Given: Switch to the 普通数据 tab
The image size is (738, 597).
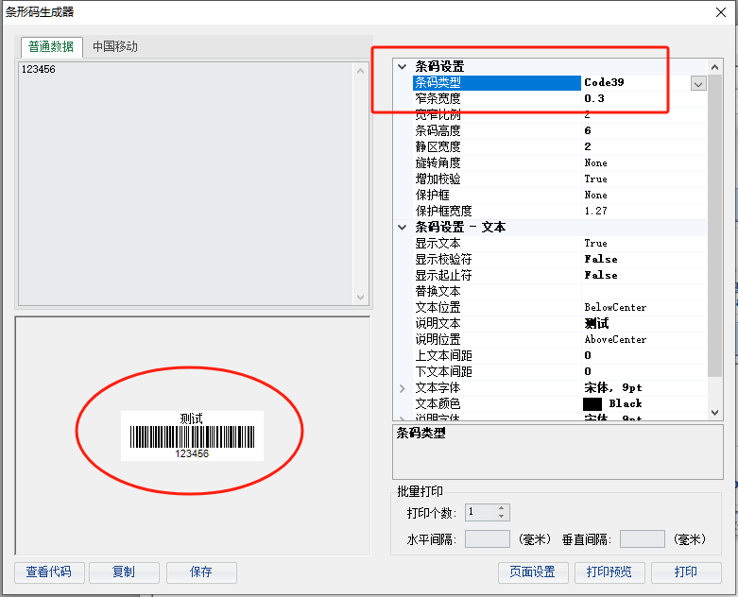Looking at the screenshot, I should [51, 47].
